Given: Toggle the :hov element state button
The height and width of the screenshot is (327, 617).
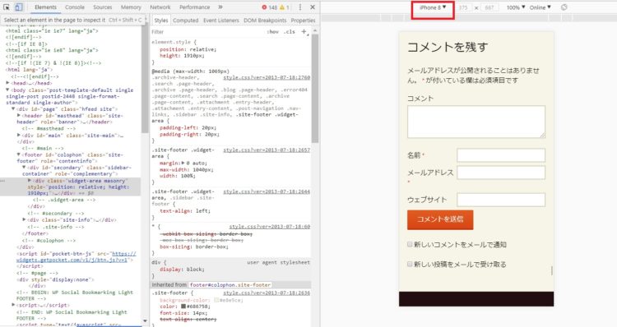Looking at the screenshot, I should click(272, 32).
